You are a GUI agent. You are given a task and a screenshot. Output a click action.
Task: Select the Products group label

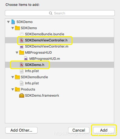(x=28, y=89)
